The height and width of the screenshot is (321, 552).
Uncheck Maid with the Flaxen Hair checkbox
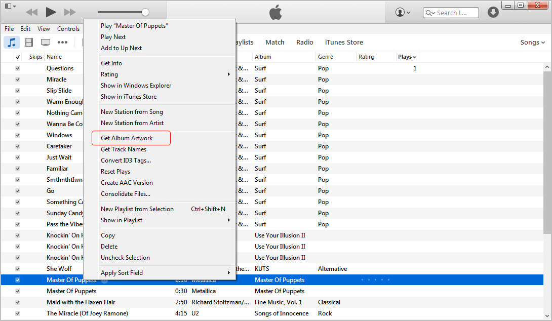point(18,302)
